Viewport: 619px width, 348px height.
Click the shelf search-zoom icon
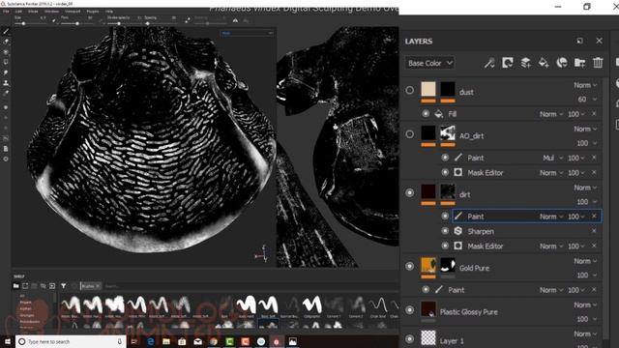(x=43, y=286)
